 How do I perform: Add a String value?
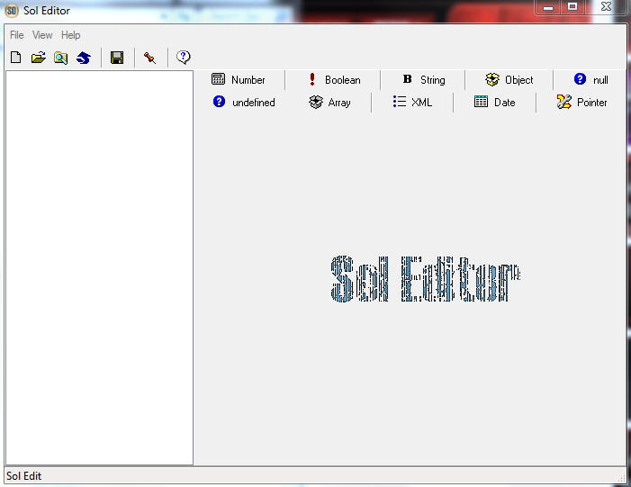pyautogui.click(x=424, y=80)
